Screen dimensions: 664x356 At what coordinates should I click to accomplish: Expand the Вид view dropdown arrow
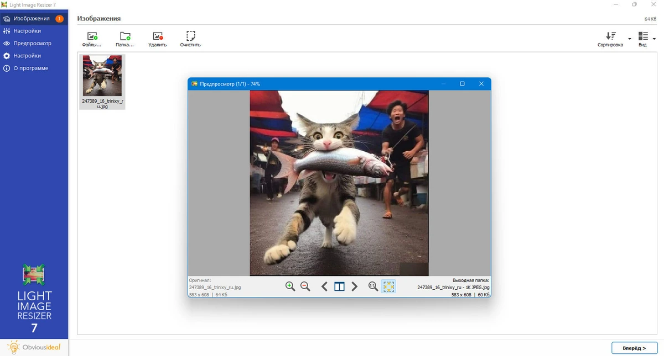tap(654, 39)
